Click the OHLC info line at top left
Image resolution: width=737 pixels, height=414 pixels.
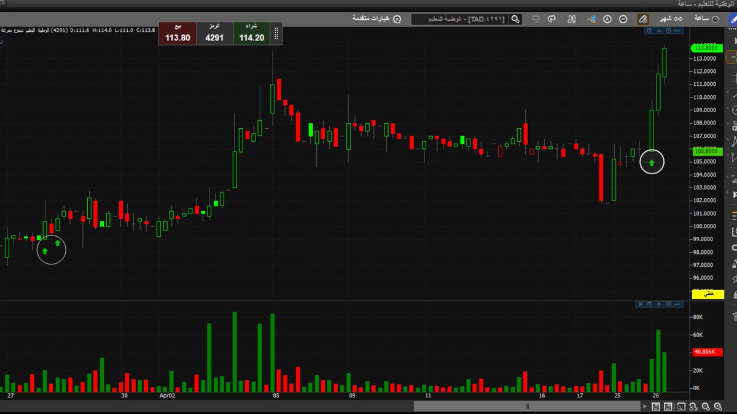pos(79,29)
